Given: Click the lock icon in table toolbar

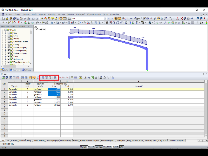Looking at the screenshot, I should 113,78.
